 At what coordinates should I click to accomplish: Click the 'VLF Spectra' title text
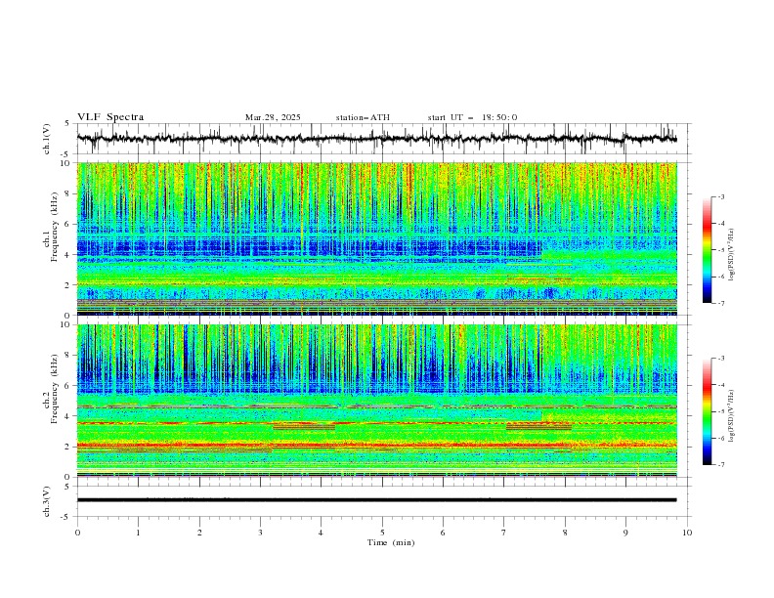point(110,117)
